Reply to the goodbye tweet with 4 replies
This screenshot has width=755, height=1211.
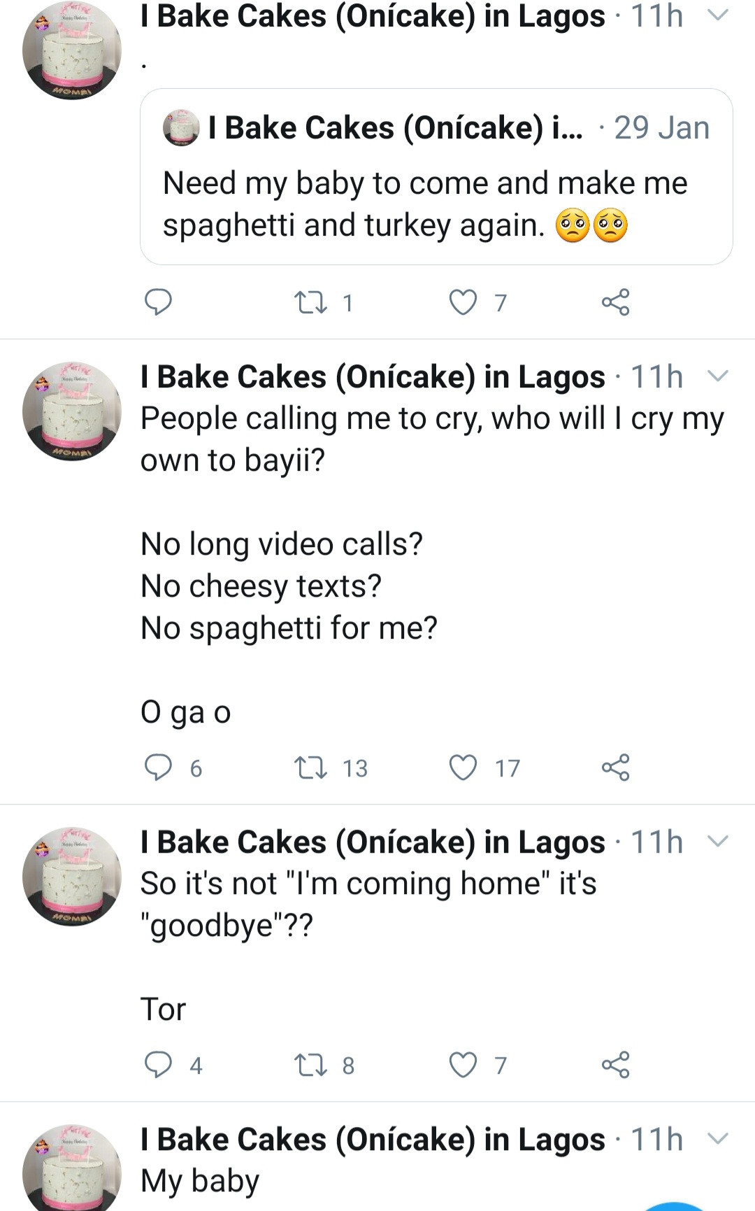pyautogui.click(x=158, y=1065)
